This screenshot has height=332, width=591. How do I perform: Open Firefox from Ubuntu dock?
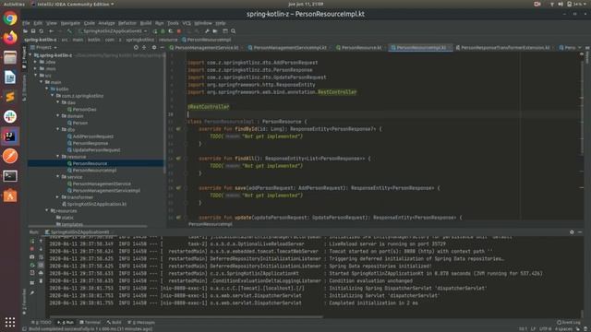[x=10, y=38]
